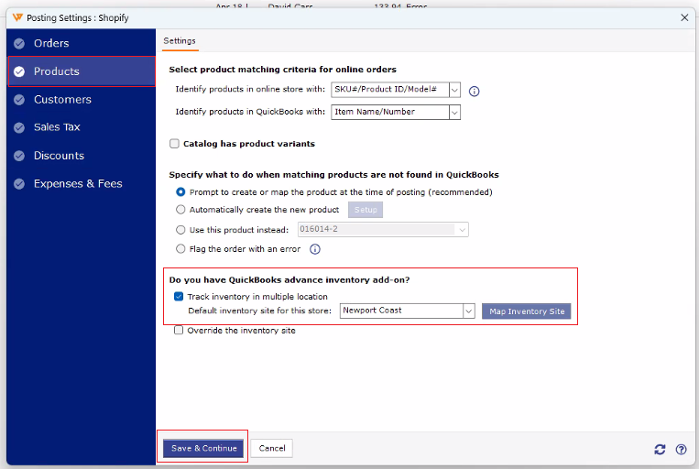Click 'Identify products in online store with:' label

[x=250, y=89]
